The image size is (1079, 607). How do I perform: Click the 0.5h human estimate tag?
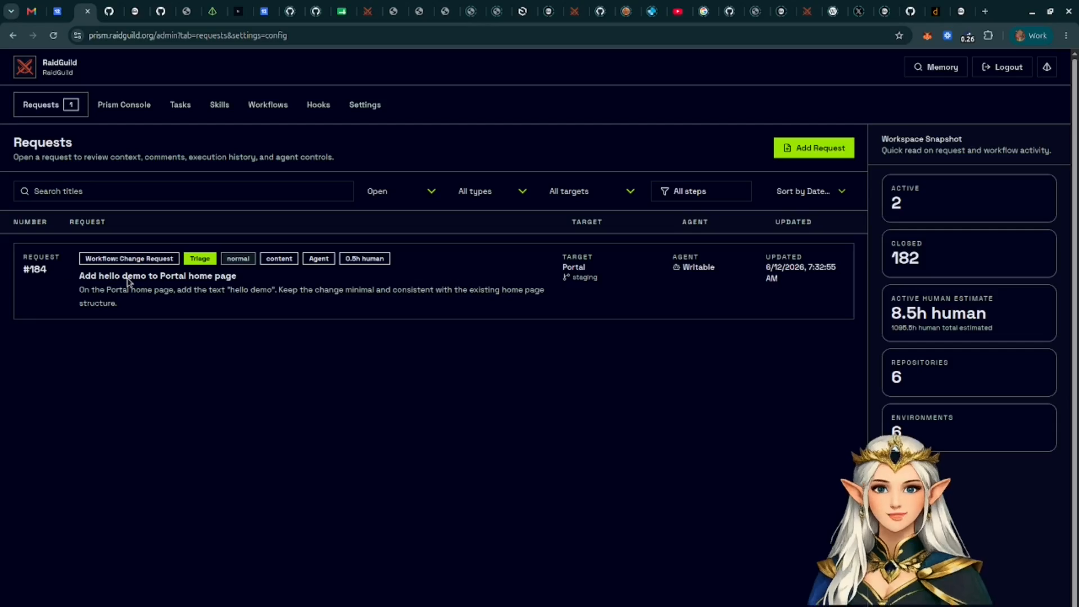click(365, 259)
